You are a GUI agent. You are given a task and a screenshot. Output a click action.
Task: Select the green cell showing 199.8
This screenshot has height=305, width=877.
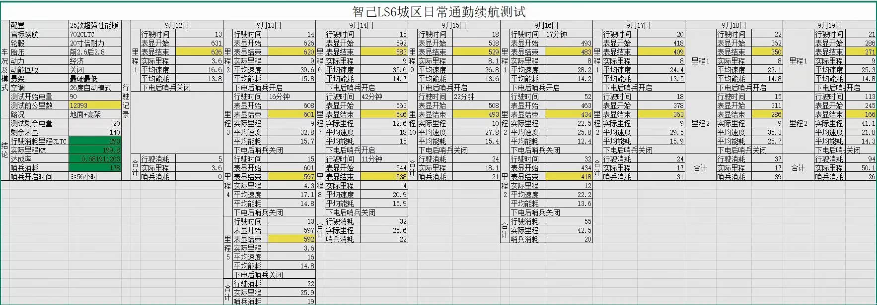tap(95, 150)
